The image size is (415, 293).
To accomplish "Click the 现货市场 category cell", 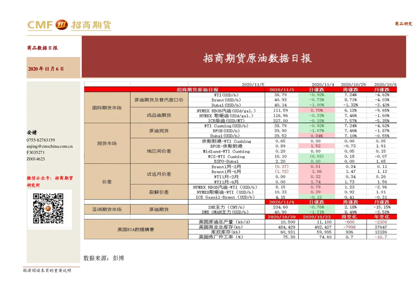I will click(x=107, y=144).
